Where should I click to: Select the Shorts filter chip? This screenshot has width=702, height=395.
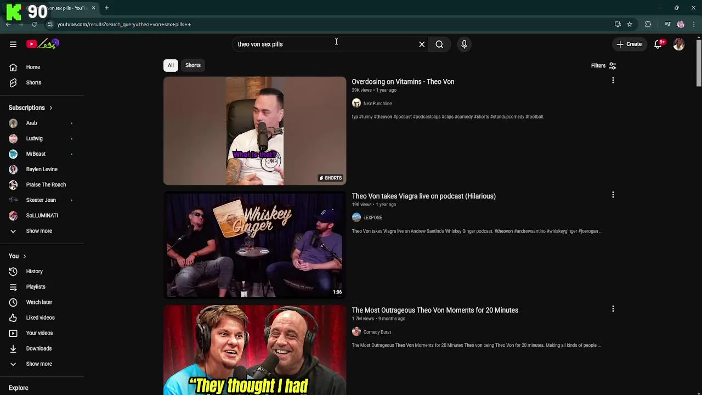pyautogui.click(x=193, y=65)
